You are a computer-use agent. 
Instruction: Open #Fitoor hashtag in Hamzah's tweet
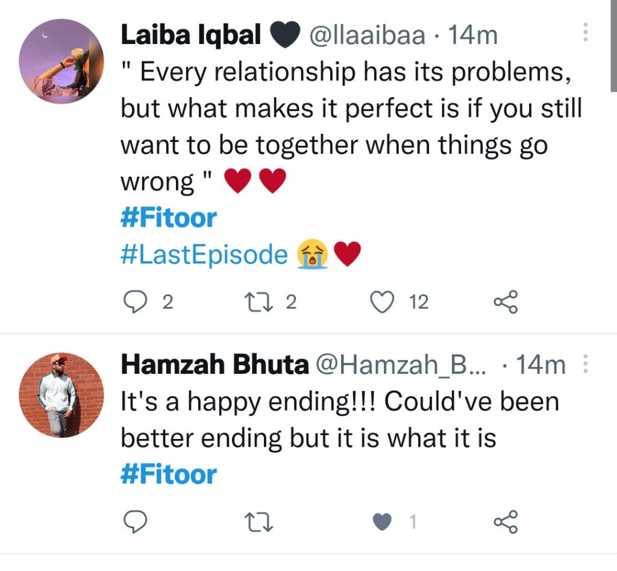click(169, 475)
